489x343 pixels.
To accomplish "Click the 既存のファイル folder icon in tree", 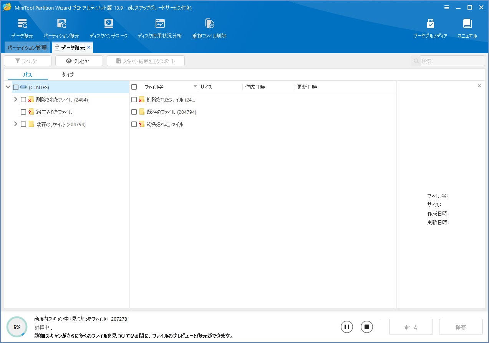I will (31, 124).
